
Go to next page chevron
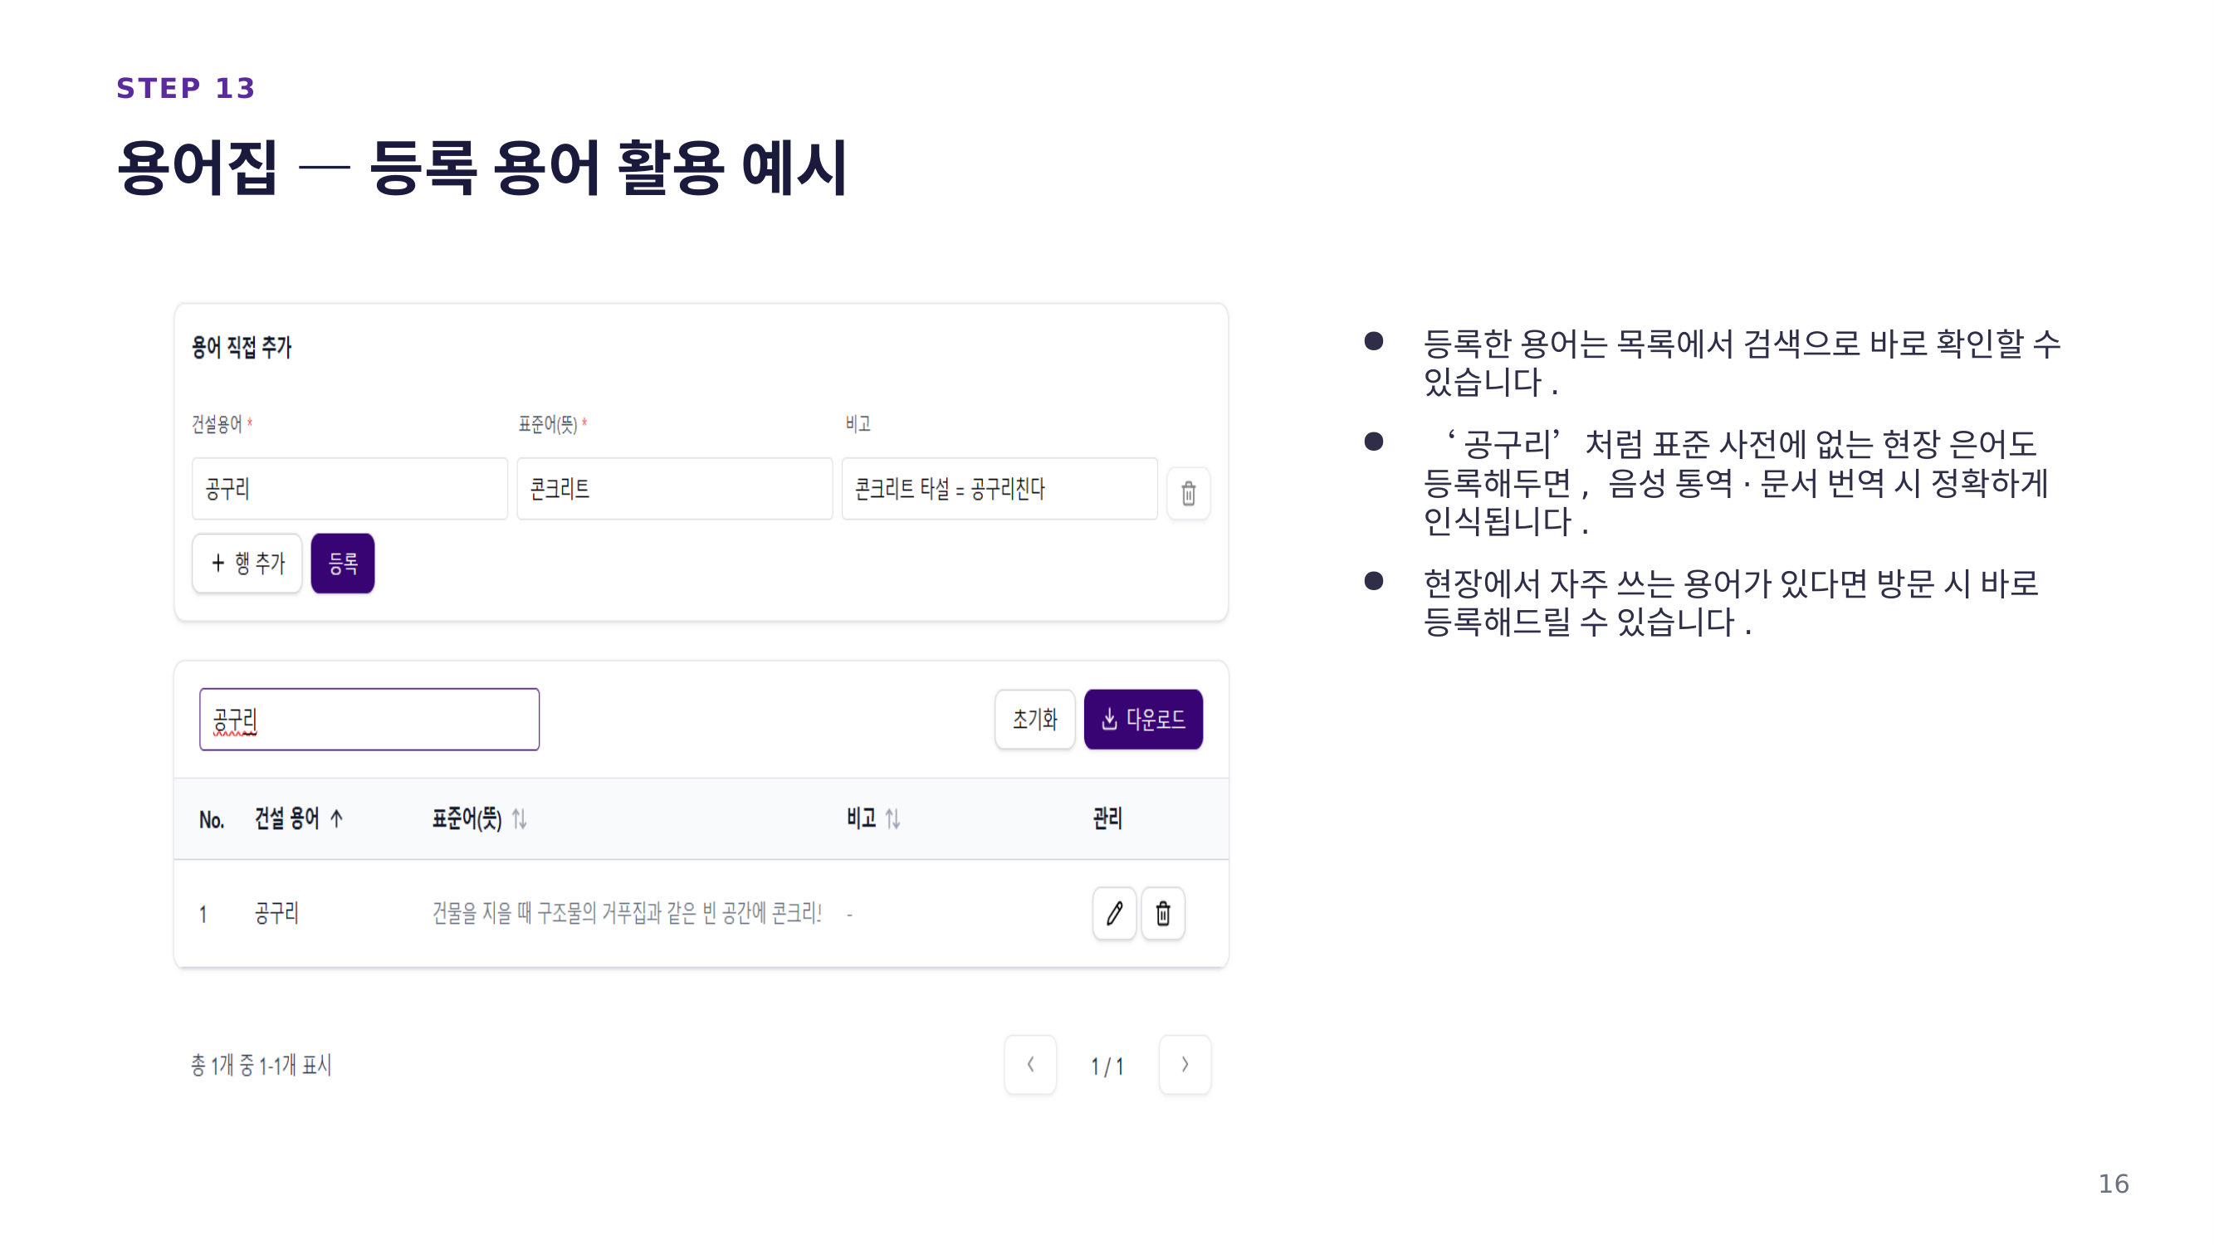[x=1185, y=1065]
